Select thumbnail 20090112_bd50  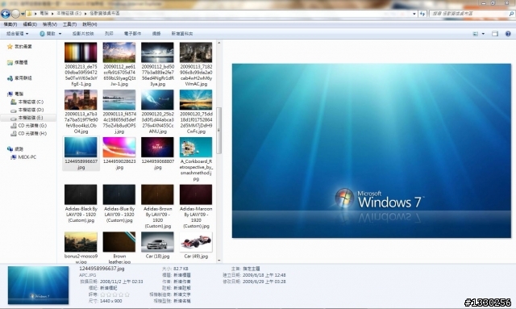coord(157,52)
